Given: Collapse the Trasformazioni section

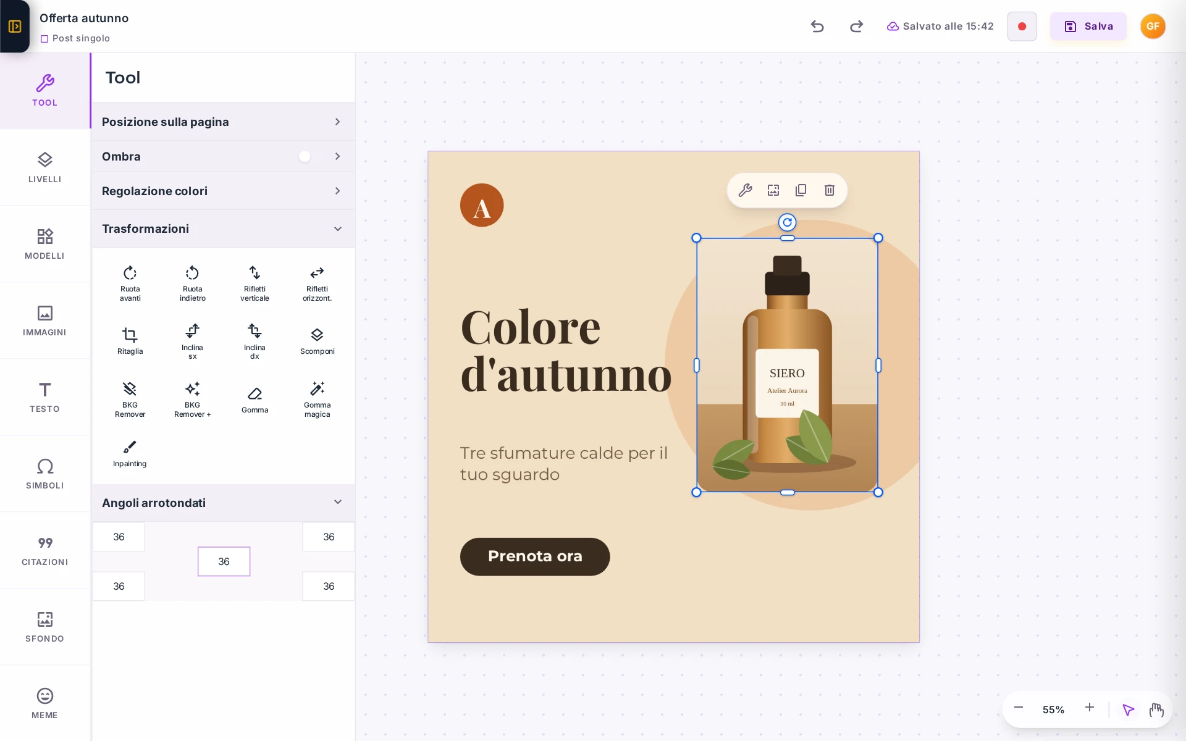Looking at the screenshot, I should [x=223, y=229].
